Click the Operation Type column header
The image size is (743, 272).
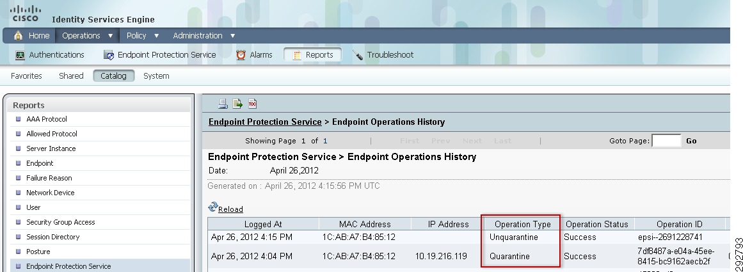click(x=522, y=224)
